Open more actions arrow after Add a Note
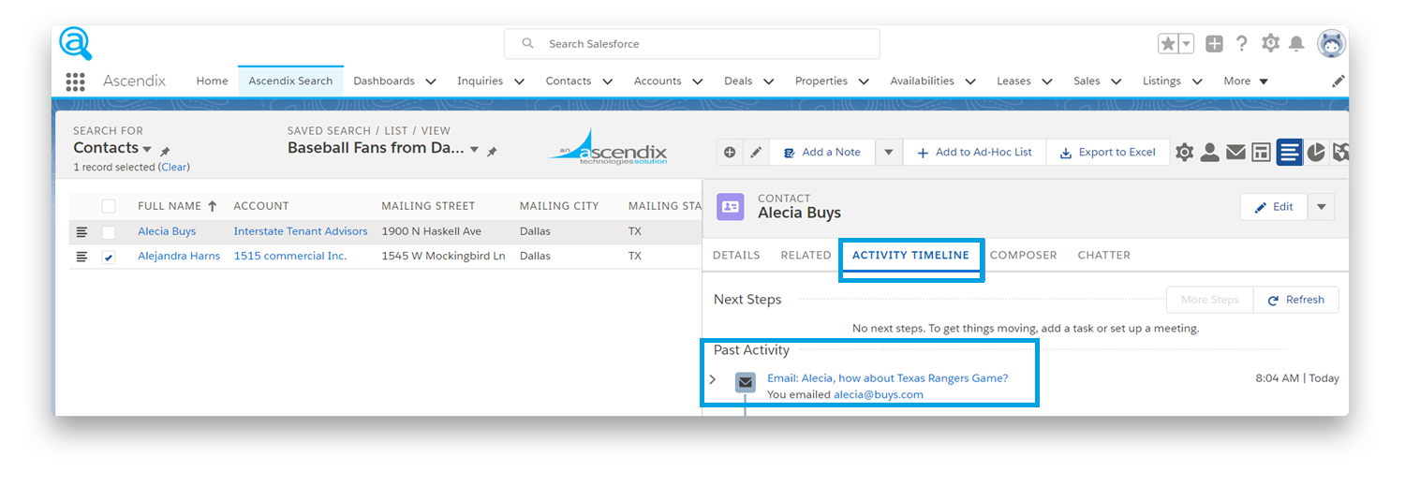1405x487 pixels. click(x=889, y=152)
